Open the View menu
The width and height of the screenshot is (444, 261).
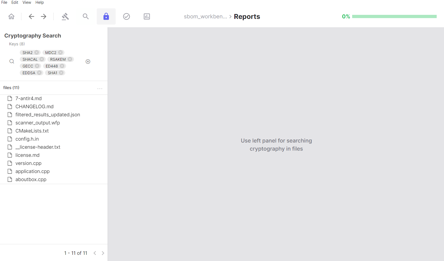point(27,2)
